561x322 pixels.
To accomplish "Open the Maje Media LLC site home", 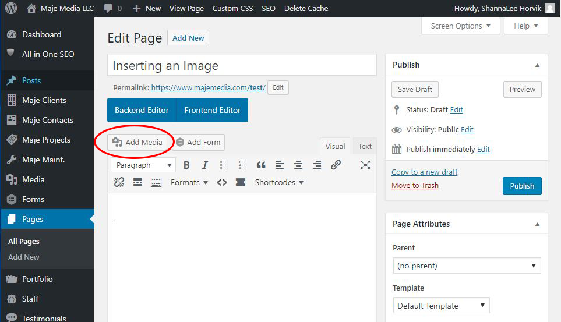I will [x=61, y=8].
